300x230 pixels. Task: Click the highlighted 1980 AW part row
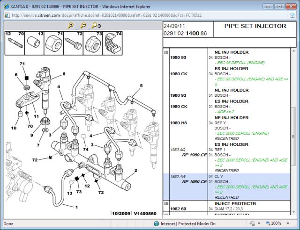(227, 187)
